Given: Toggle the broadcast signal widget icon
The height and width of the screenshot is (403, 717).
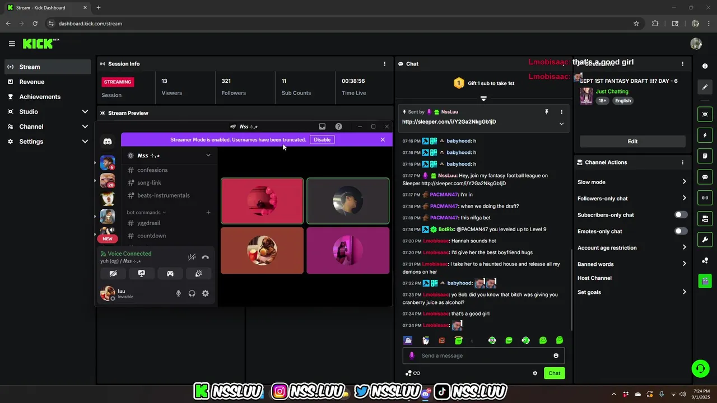Looking at the screenshot, I should pyautogui.click(x=705, y=198).
